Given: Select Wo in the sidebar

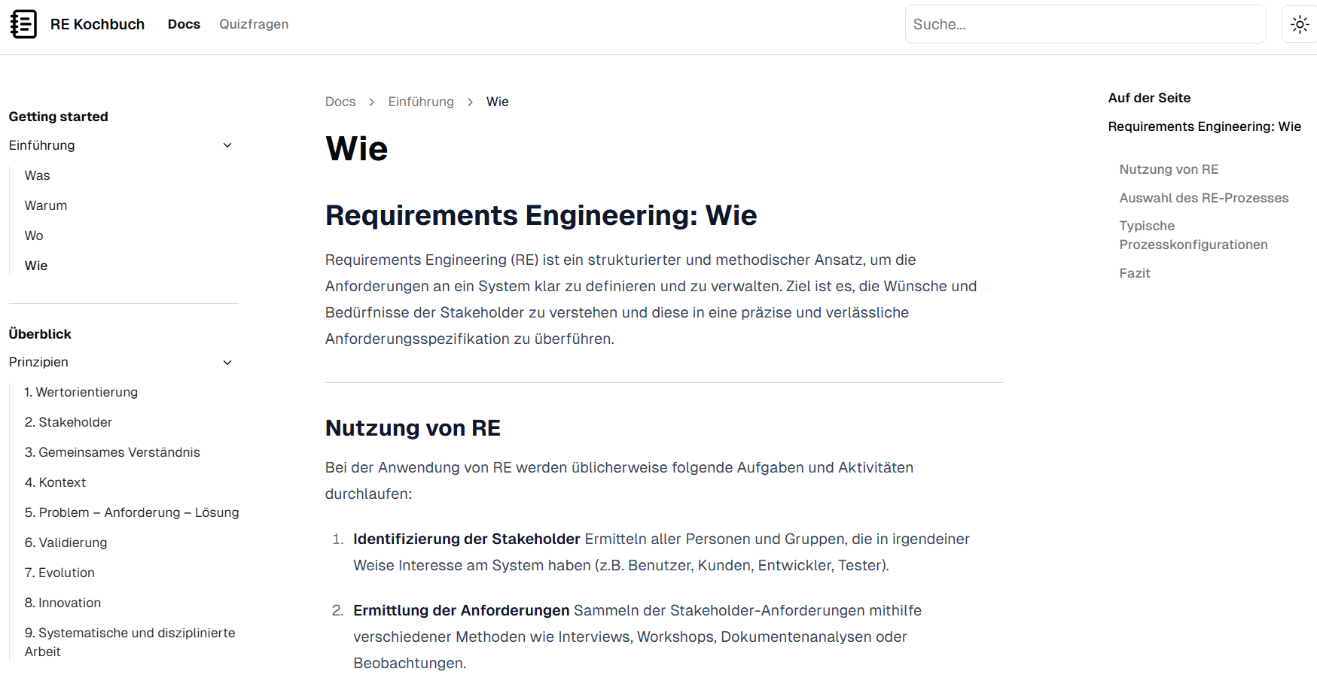Looking at the screenshot, I should pyautogui.click(x=33, y=236).
